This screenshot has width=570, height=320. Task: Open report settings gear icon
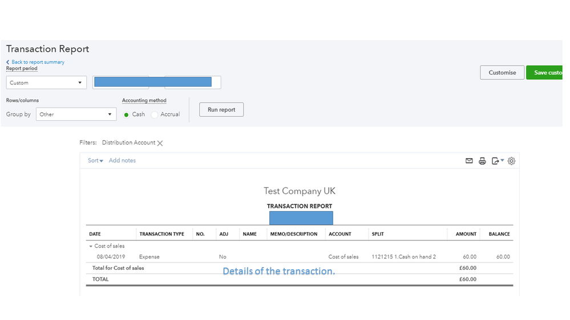coord(511,161)
